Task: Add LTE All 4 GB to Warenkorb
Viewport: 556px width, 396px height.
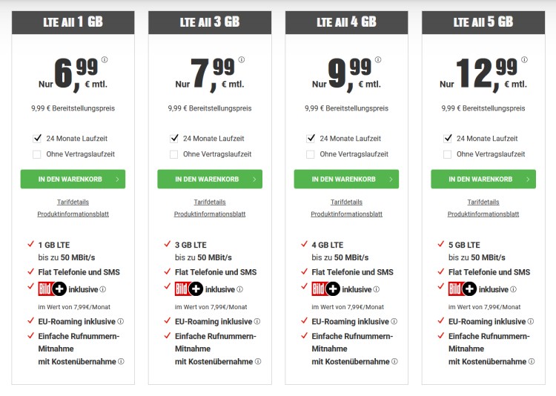Action: (346, 179)
